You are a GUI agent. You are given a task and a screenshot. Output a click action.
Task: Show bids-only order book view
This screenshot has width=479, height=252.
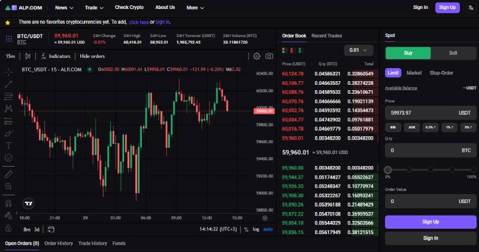[301, 50]
